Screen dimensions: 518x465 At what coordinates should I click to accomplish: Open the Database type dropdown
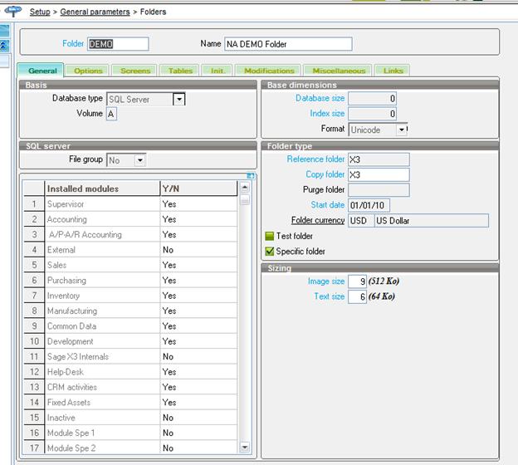tap(178, 99)
